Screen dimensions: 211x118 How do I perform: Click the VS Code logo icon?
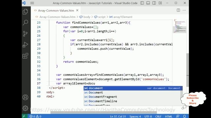pos(24,3)
